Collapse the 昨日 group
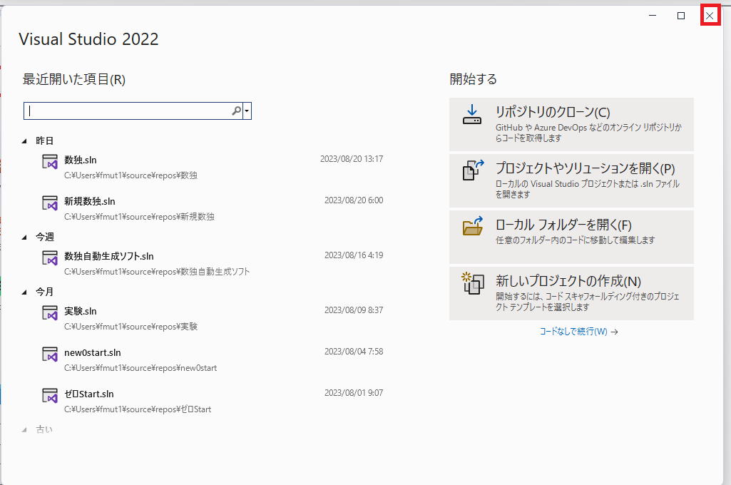This screenshot has width=731, height=485. pos(24,141)
